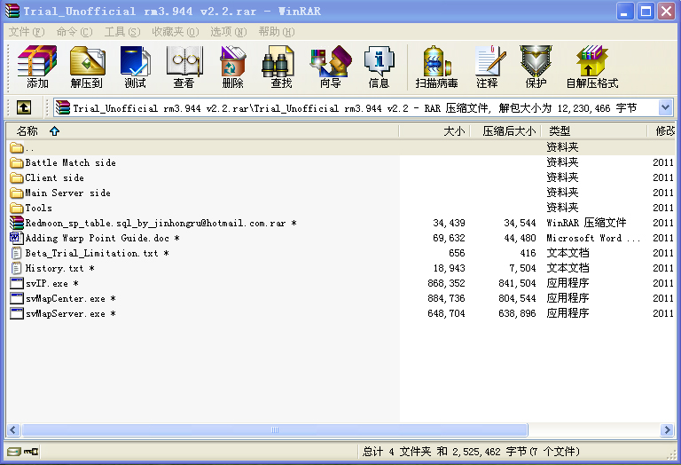Sort by 压缩后大小 column header
681x465 pixels.
(505, 130)
